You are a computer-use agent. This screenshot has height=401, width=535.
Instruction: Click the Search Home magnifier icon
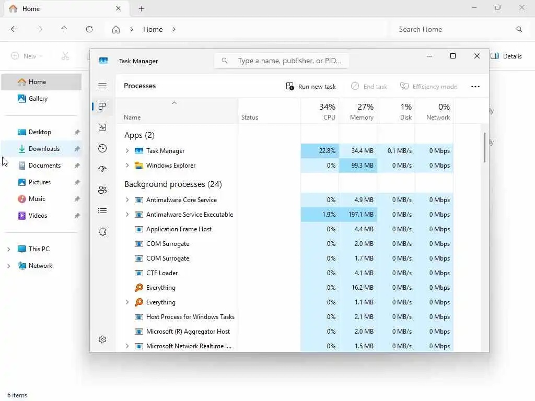coord(519,29)
